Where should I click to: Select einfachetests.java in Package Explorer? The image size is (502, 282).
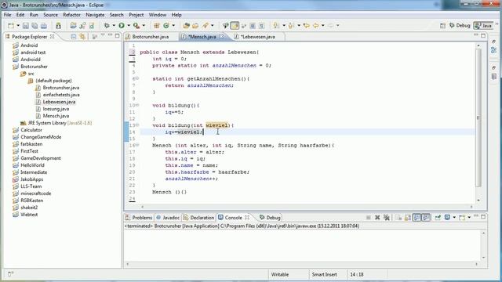[x=61, y=95]
